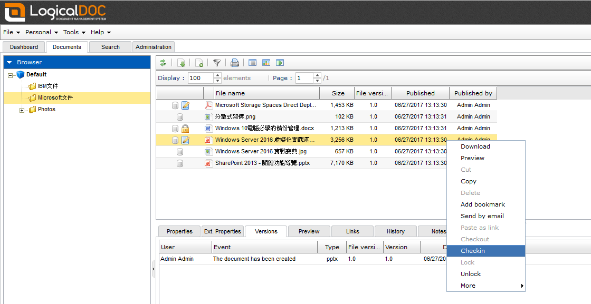Decrease the Display elements count with down arrow
591x304 pixels.
coord(217,81)
